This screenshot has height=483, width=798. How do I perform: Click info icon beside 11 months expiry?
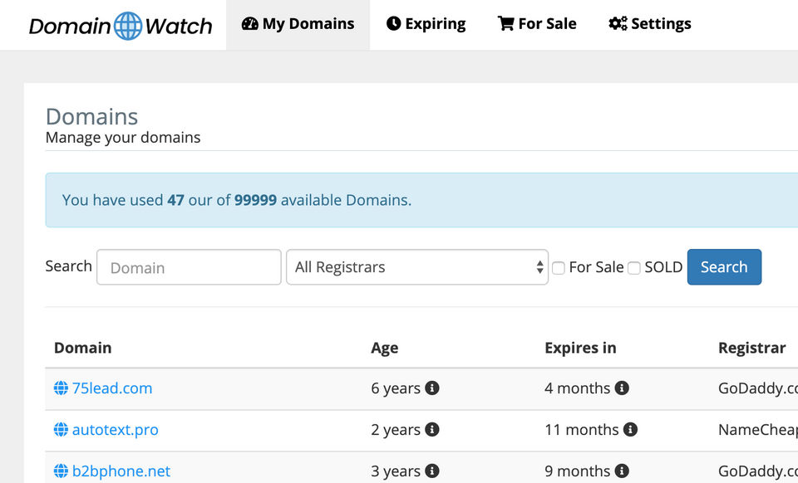coord(631,430)
